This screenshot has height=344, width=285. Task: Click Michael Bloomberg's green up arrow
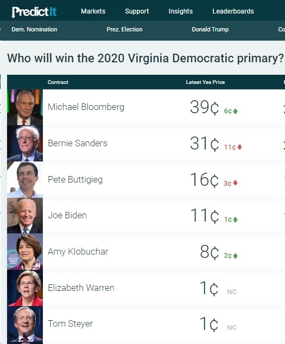tap(235, 111)
